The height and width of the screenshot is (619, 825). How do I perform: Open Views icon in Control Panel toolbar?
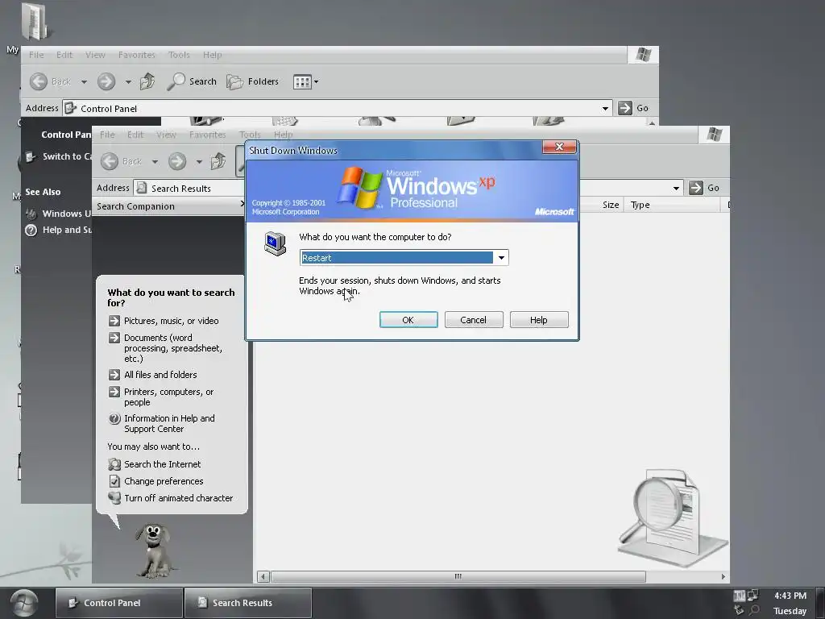tap(303, 82)
